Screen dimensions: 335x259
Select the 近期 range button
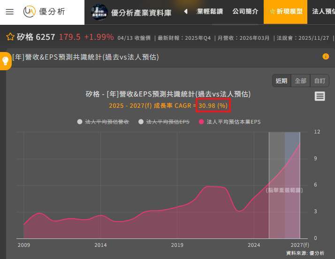(282, 81)
